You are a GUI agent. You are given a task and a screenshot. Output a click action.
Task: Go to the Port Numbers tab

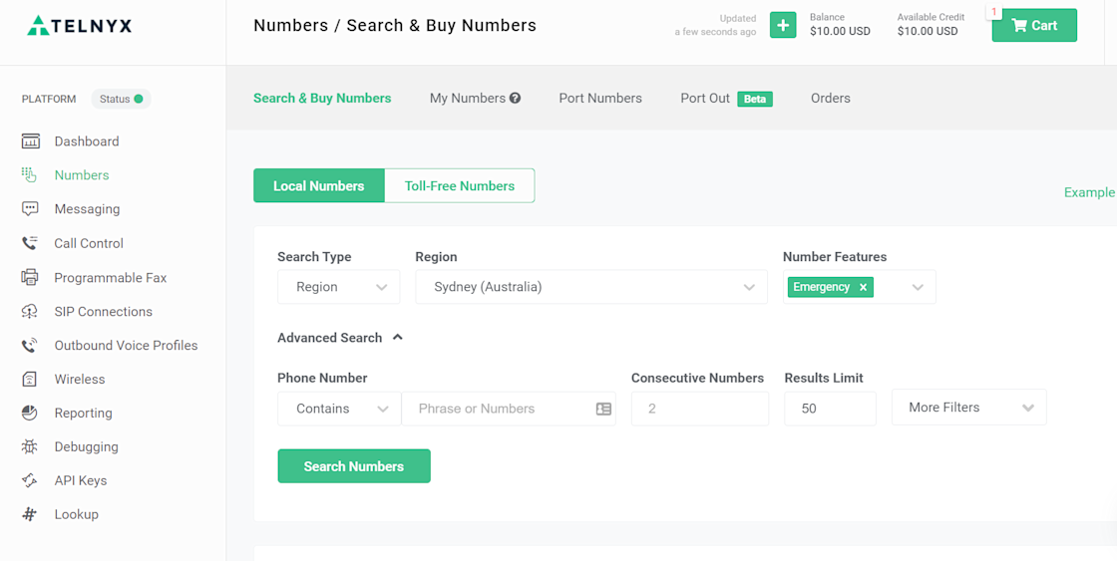pos(600,99)
